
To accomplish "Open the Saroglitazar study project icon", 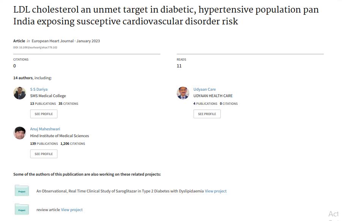I will 22,191.
